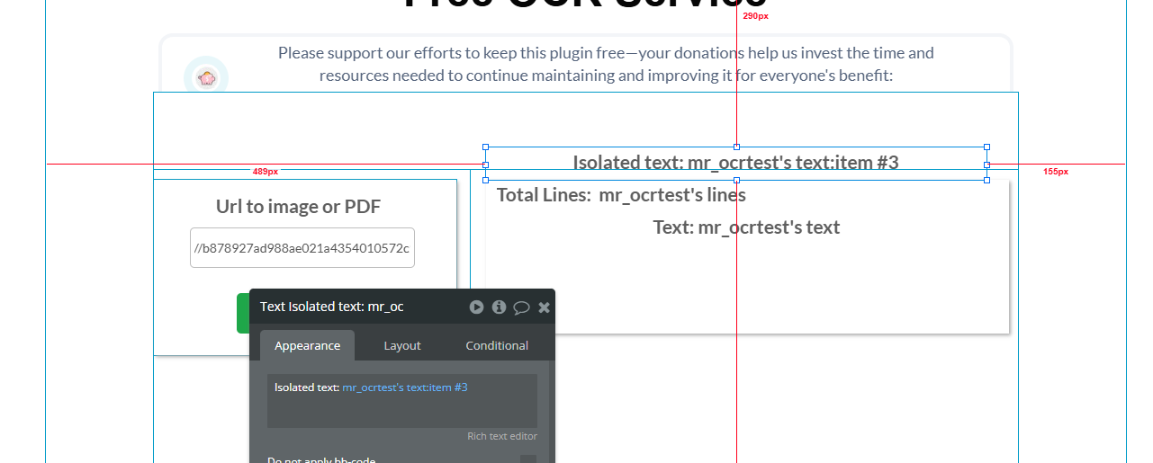Select the 'Url to image or PDF' heading
The width and height of the screenshot is (1153, 463).
point(298,207)
